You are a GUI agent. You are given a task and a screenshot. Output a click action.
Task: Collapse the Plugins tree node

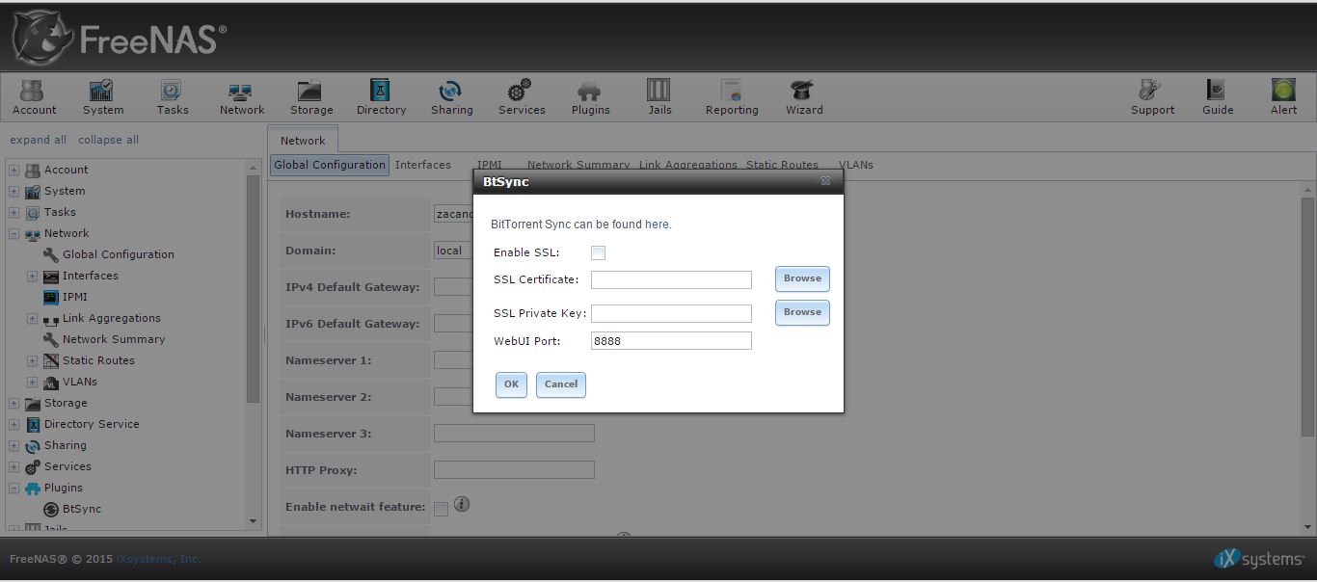(x=14, y=488)
